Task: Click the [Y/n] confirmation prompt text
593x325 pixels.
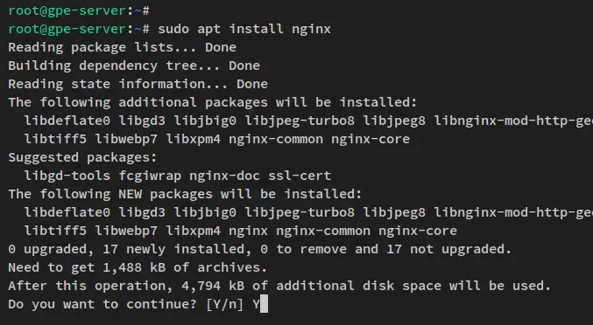Action: tap(224, 304)
